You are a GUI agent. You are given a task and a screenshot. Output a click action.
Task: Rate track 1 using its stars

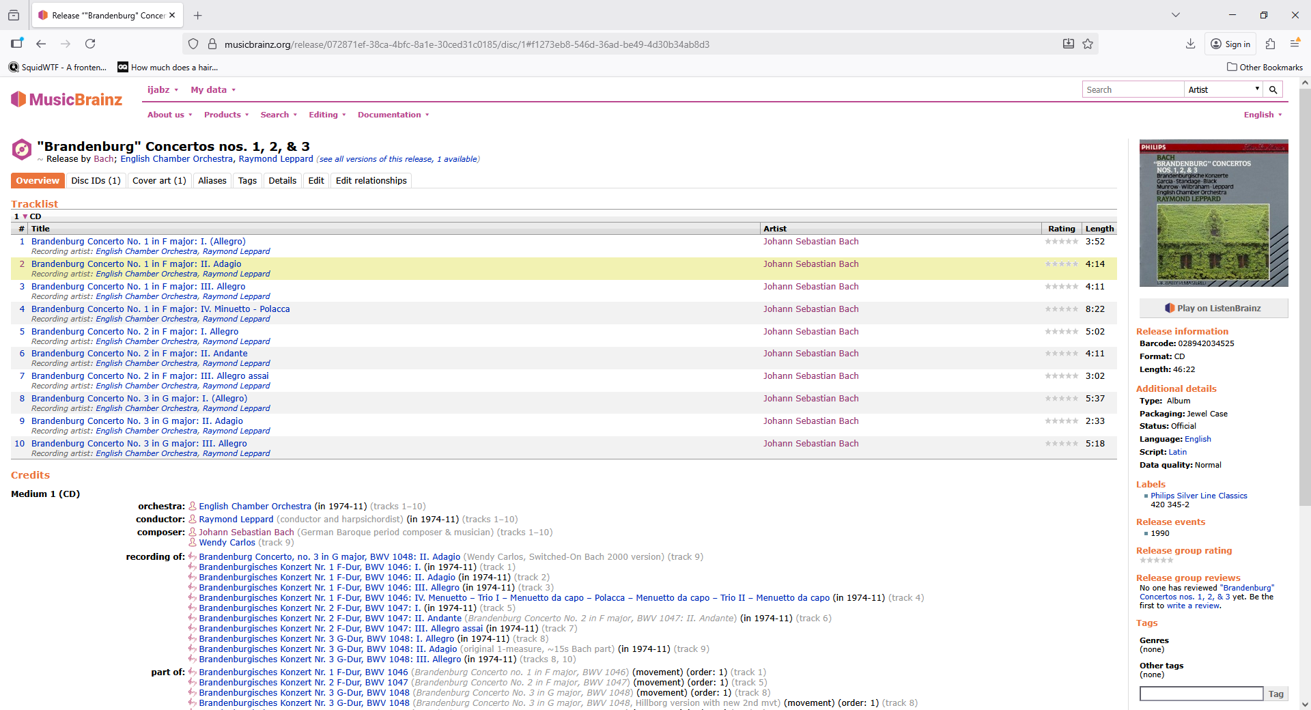pyautogui.click(x=1061, y=242)
